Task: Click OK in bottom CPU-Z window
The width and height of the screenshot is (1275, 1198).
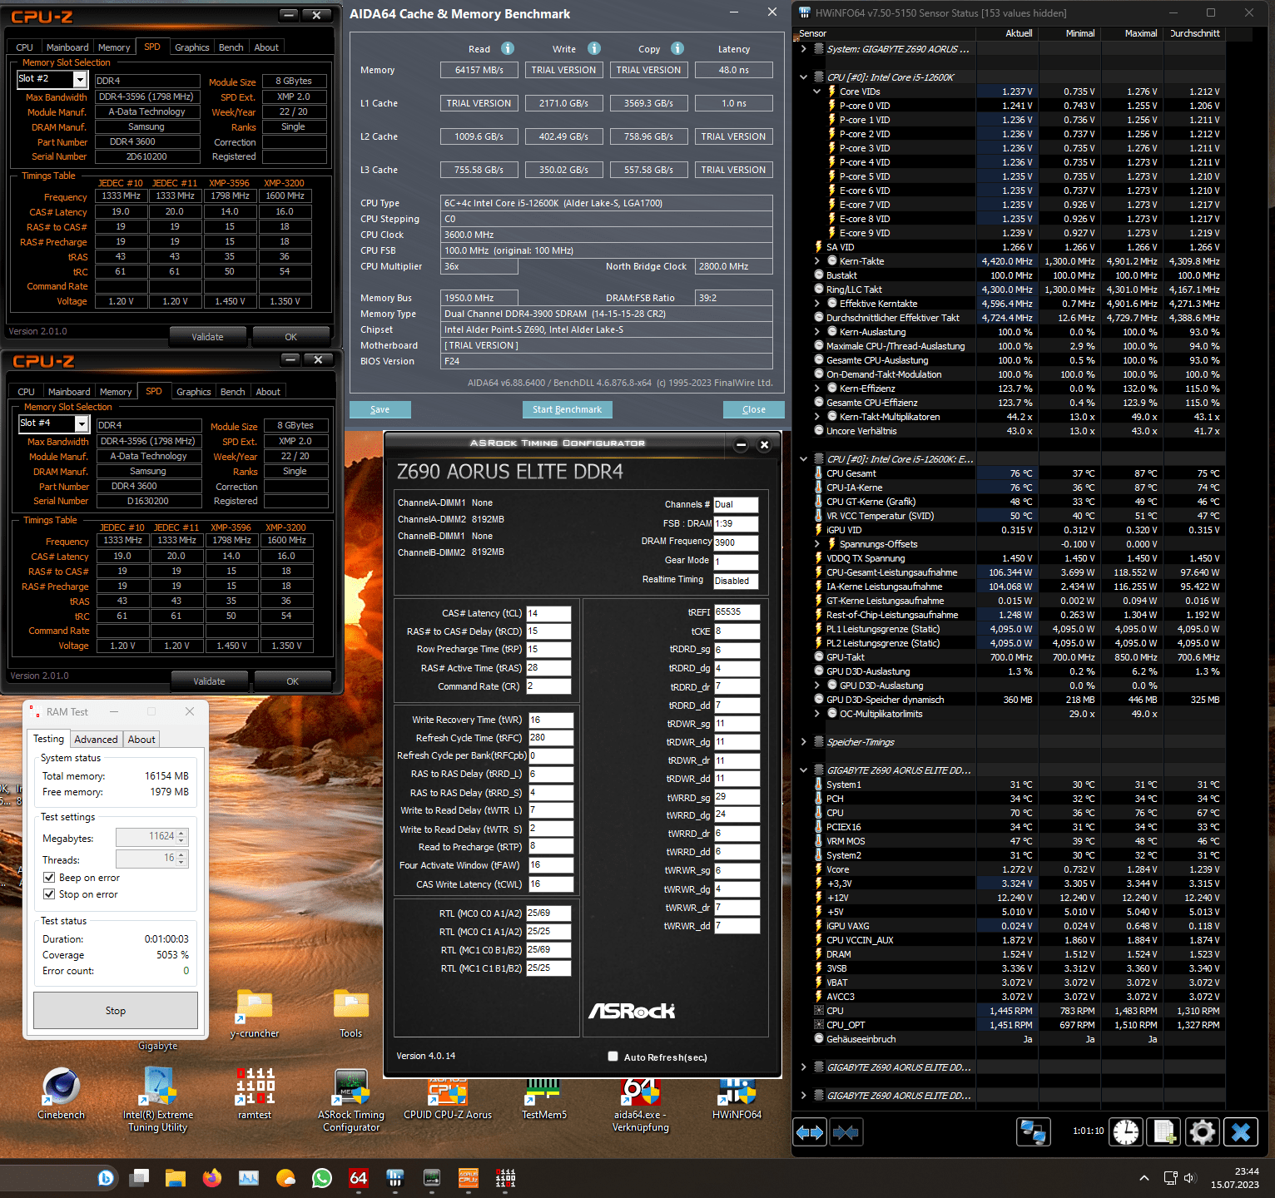Action: pos(293,681)
